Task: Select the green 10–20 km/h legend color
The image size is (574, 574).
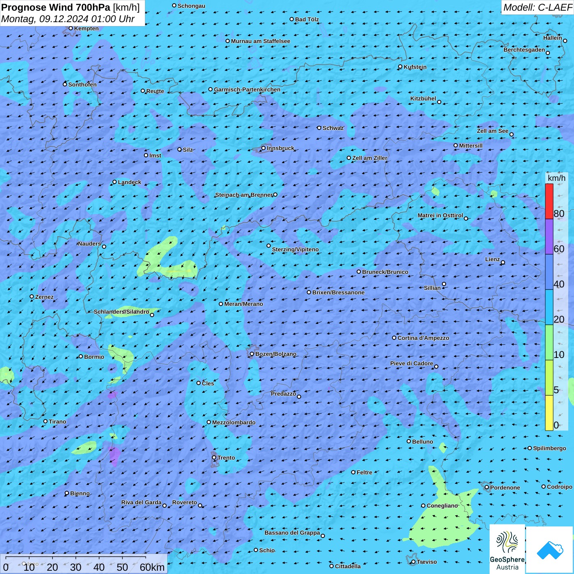Action: point(549,343)
